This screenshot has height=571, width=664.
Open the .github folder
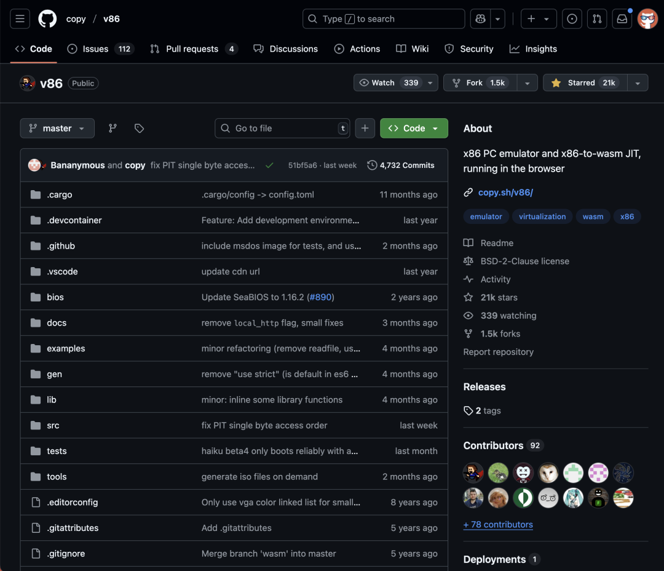[60, 246]
